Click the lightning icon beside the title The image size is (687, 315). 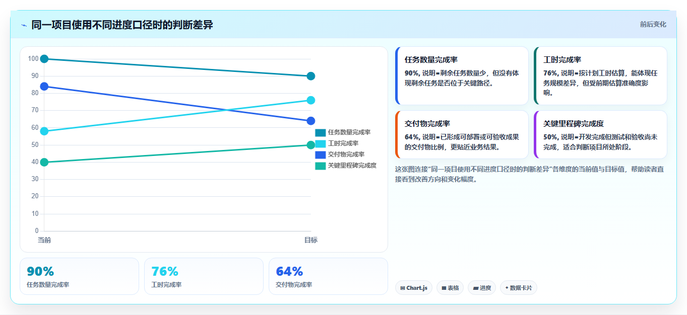tap(24, 25)
